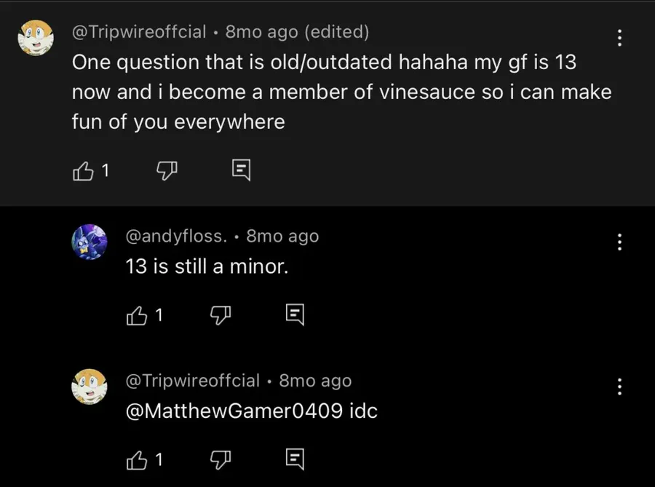Open options menu for 'idc' reply

pyautogui.click(x=619, y=387)
